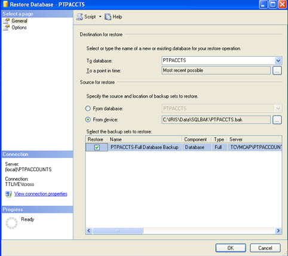Open the Help icon in toolbar
The image size is (288, 256).
click(108, 17)
